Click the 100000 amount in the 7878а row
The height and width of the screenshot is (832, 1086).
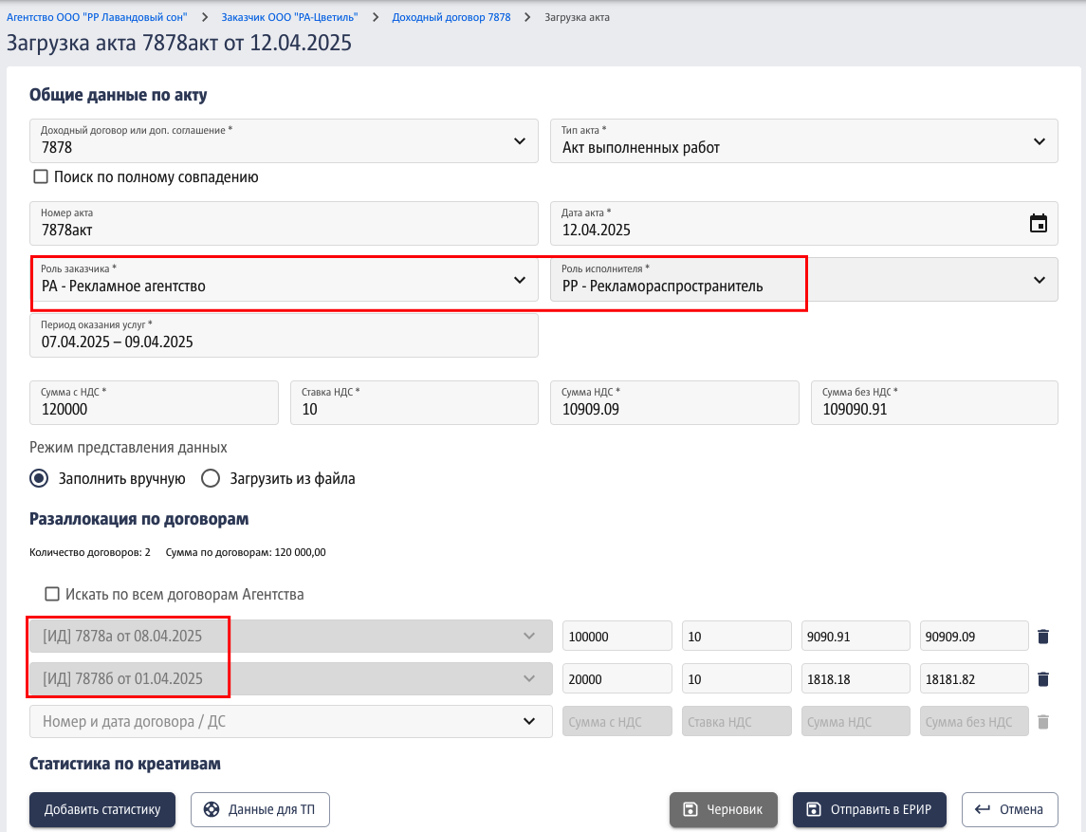[617, 636]
